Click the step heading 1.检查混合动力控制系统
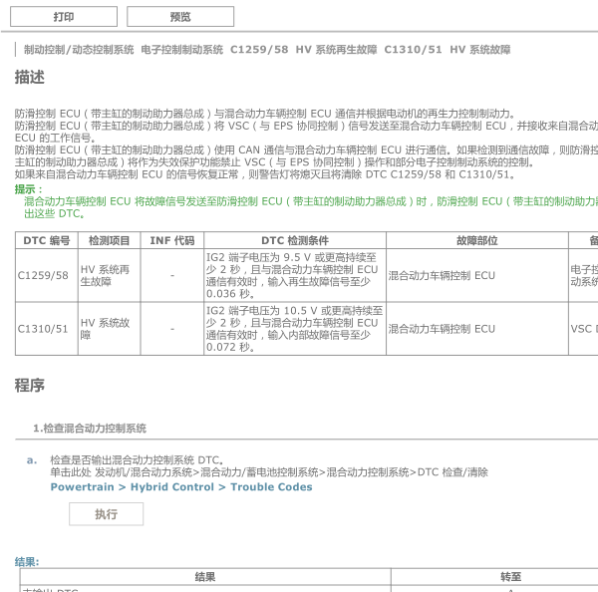Image resolution: width=598 pixels, height=592 pixels. 90,429
